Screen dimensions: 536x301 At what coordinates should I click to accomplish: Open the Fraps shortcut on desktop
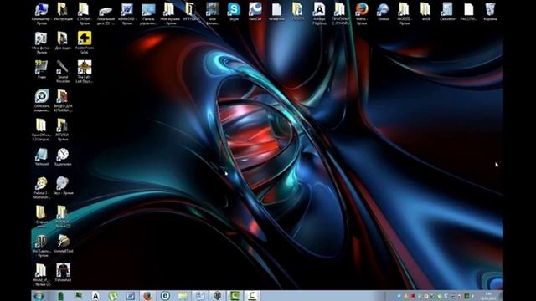click(41, 69)
